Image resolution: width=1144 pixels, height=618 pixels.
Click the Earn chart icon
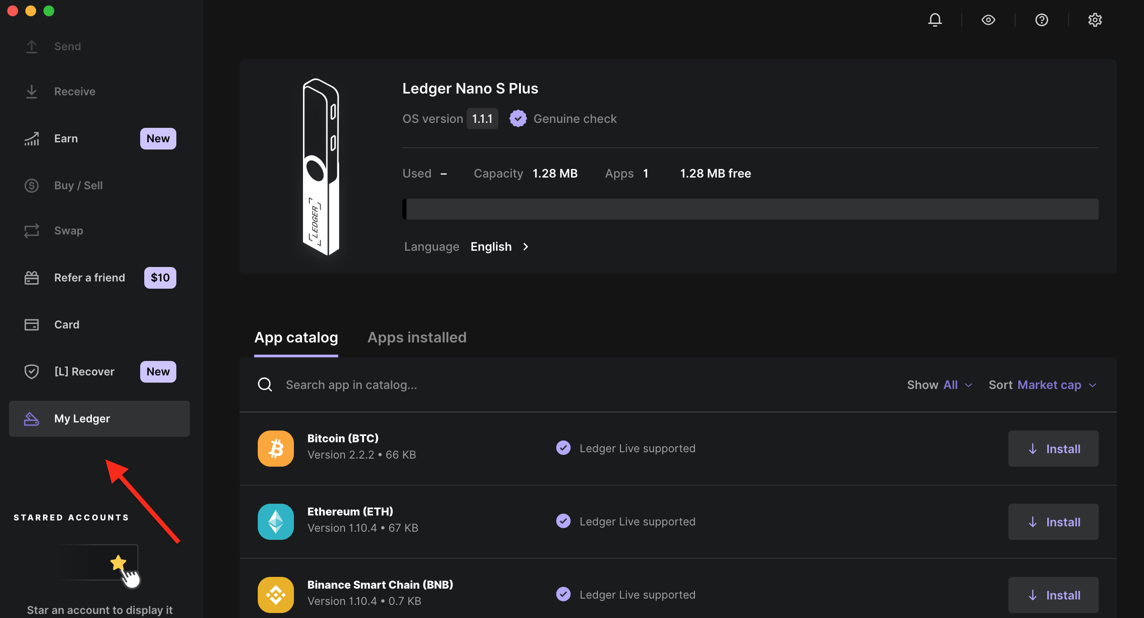tap(32, 139)
